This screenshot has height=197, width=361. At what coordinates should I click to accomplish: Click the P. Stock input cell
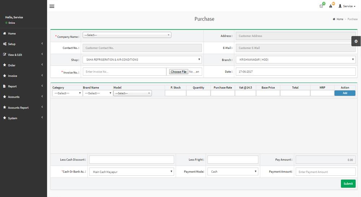tap(175, 93)
